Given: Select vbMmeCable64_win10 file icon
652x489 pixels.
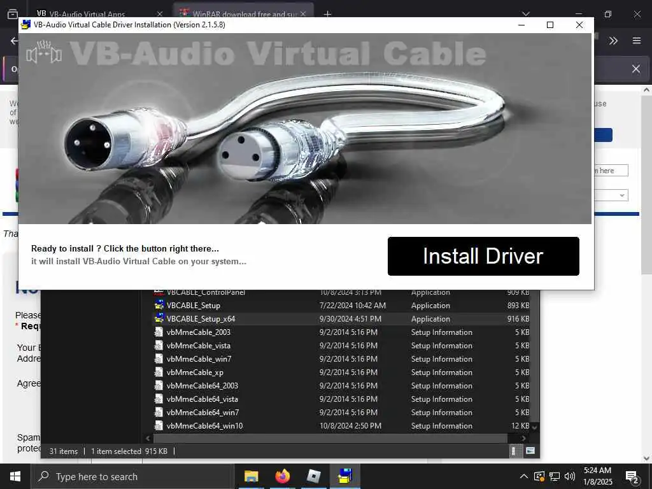Looking at the screenshot, I should (159, 425).
